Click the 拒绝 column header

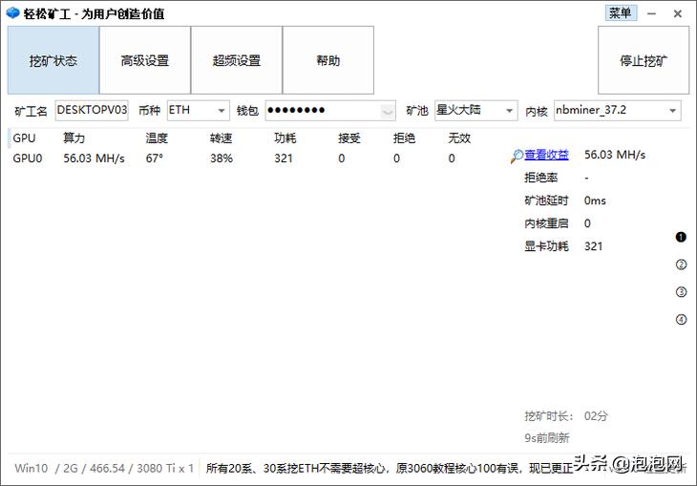404,138
